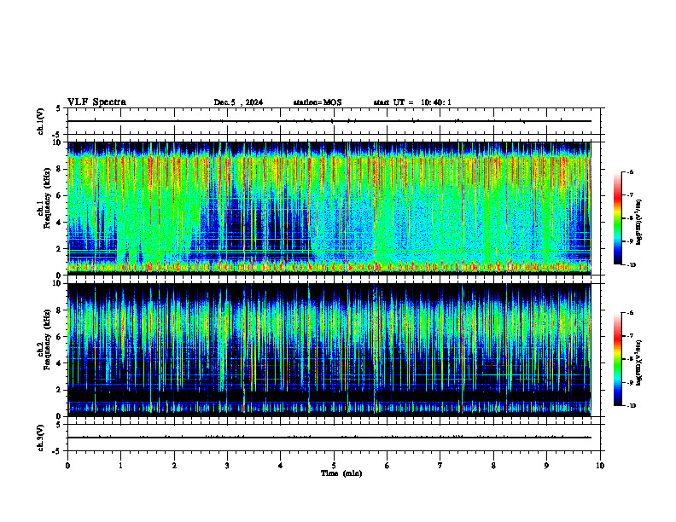The height and width of the screenshot is (522, 676).
Task: Select the ch.1 "Frequency (kHz)" axis label
Action: pos(48,199)
